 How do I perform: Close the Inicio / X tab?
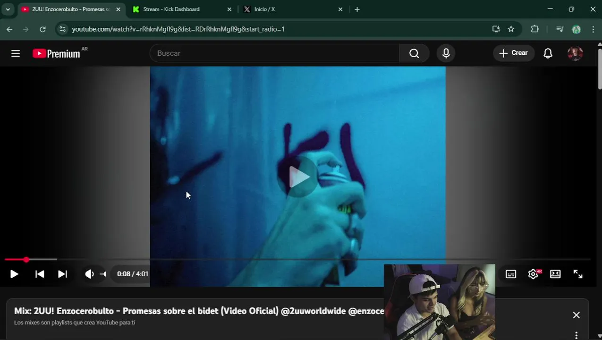point(340,9)
